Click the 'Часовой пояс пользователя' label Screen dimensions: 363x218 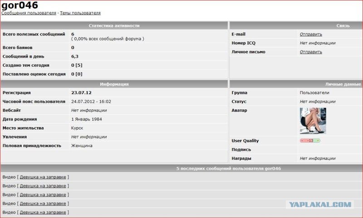[x=34, y=101]
